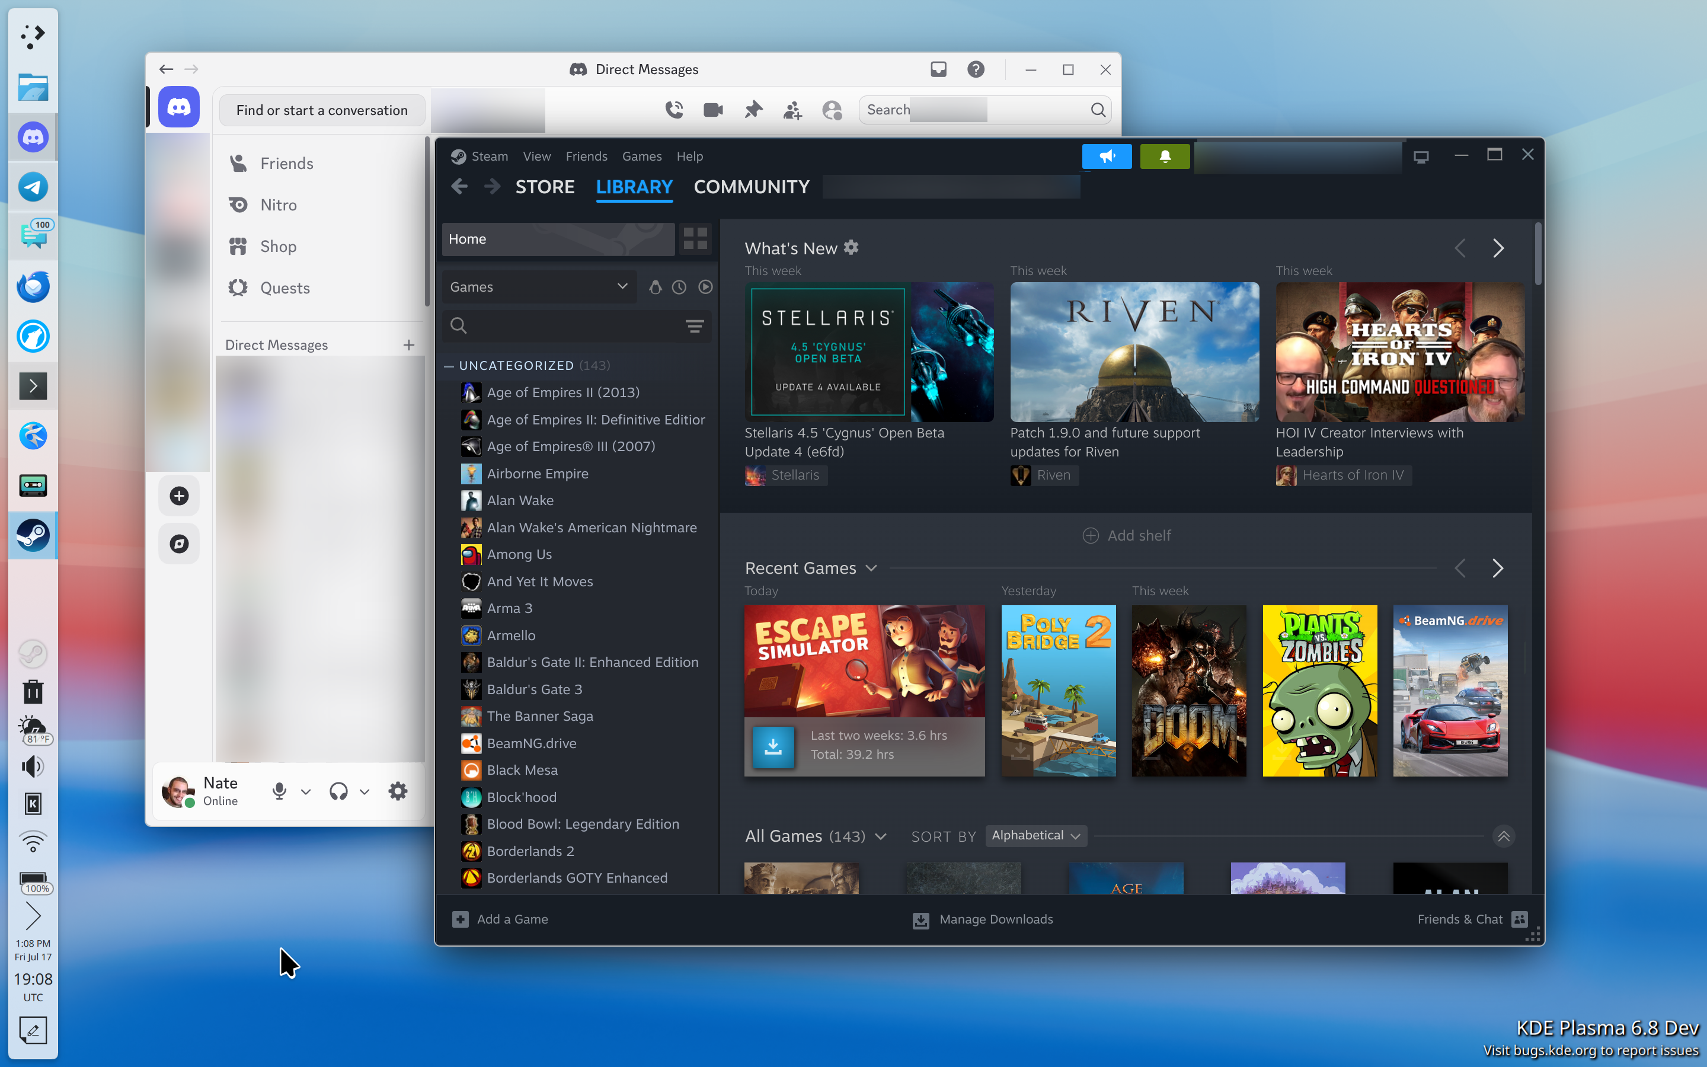Open Friends & Chat in Steam

coord(1473,919)
